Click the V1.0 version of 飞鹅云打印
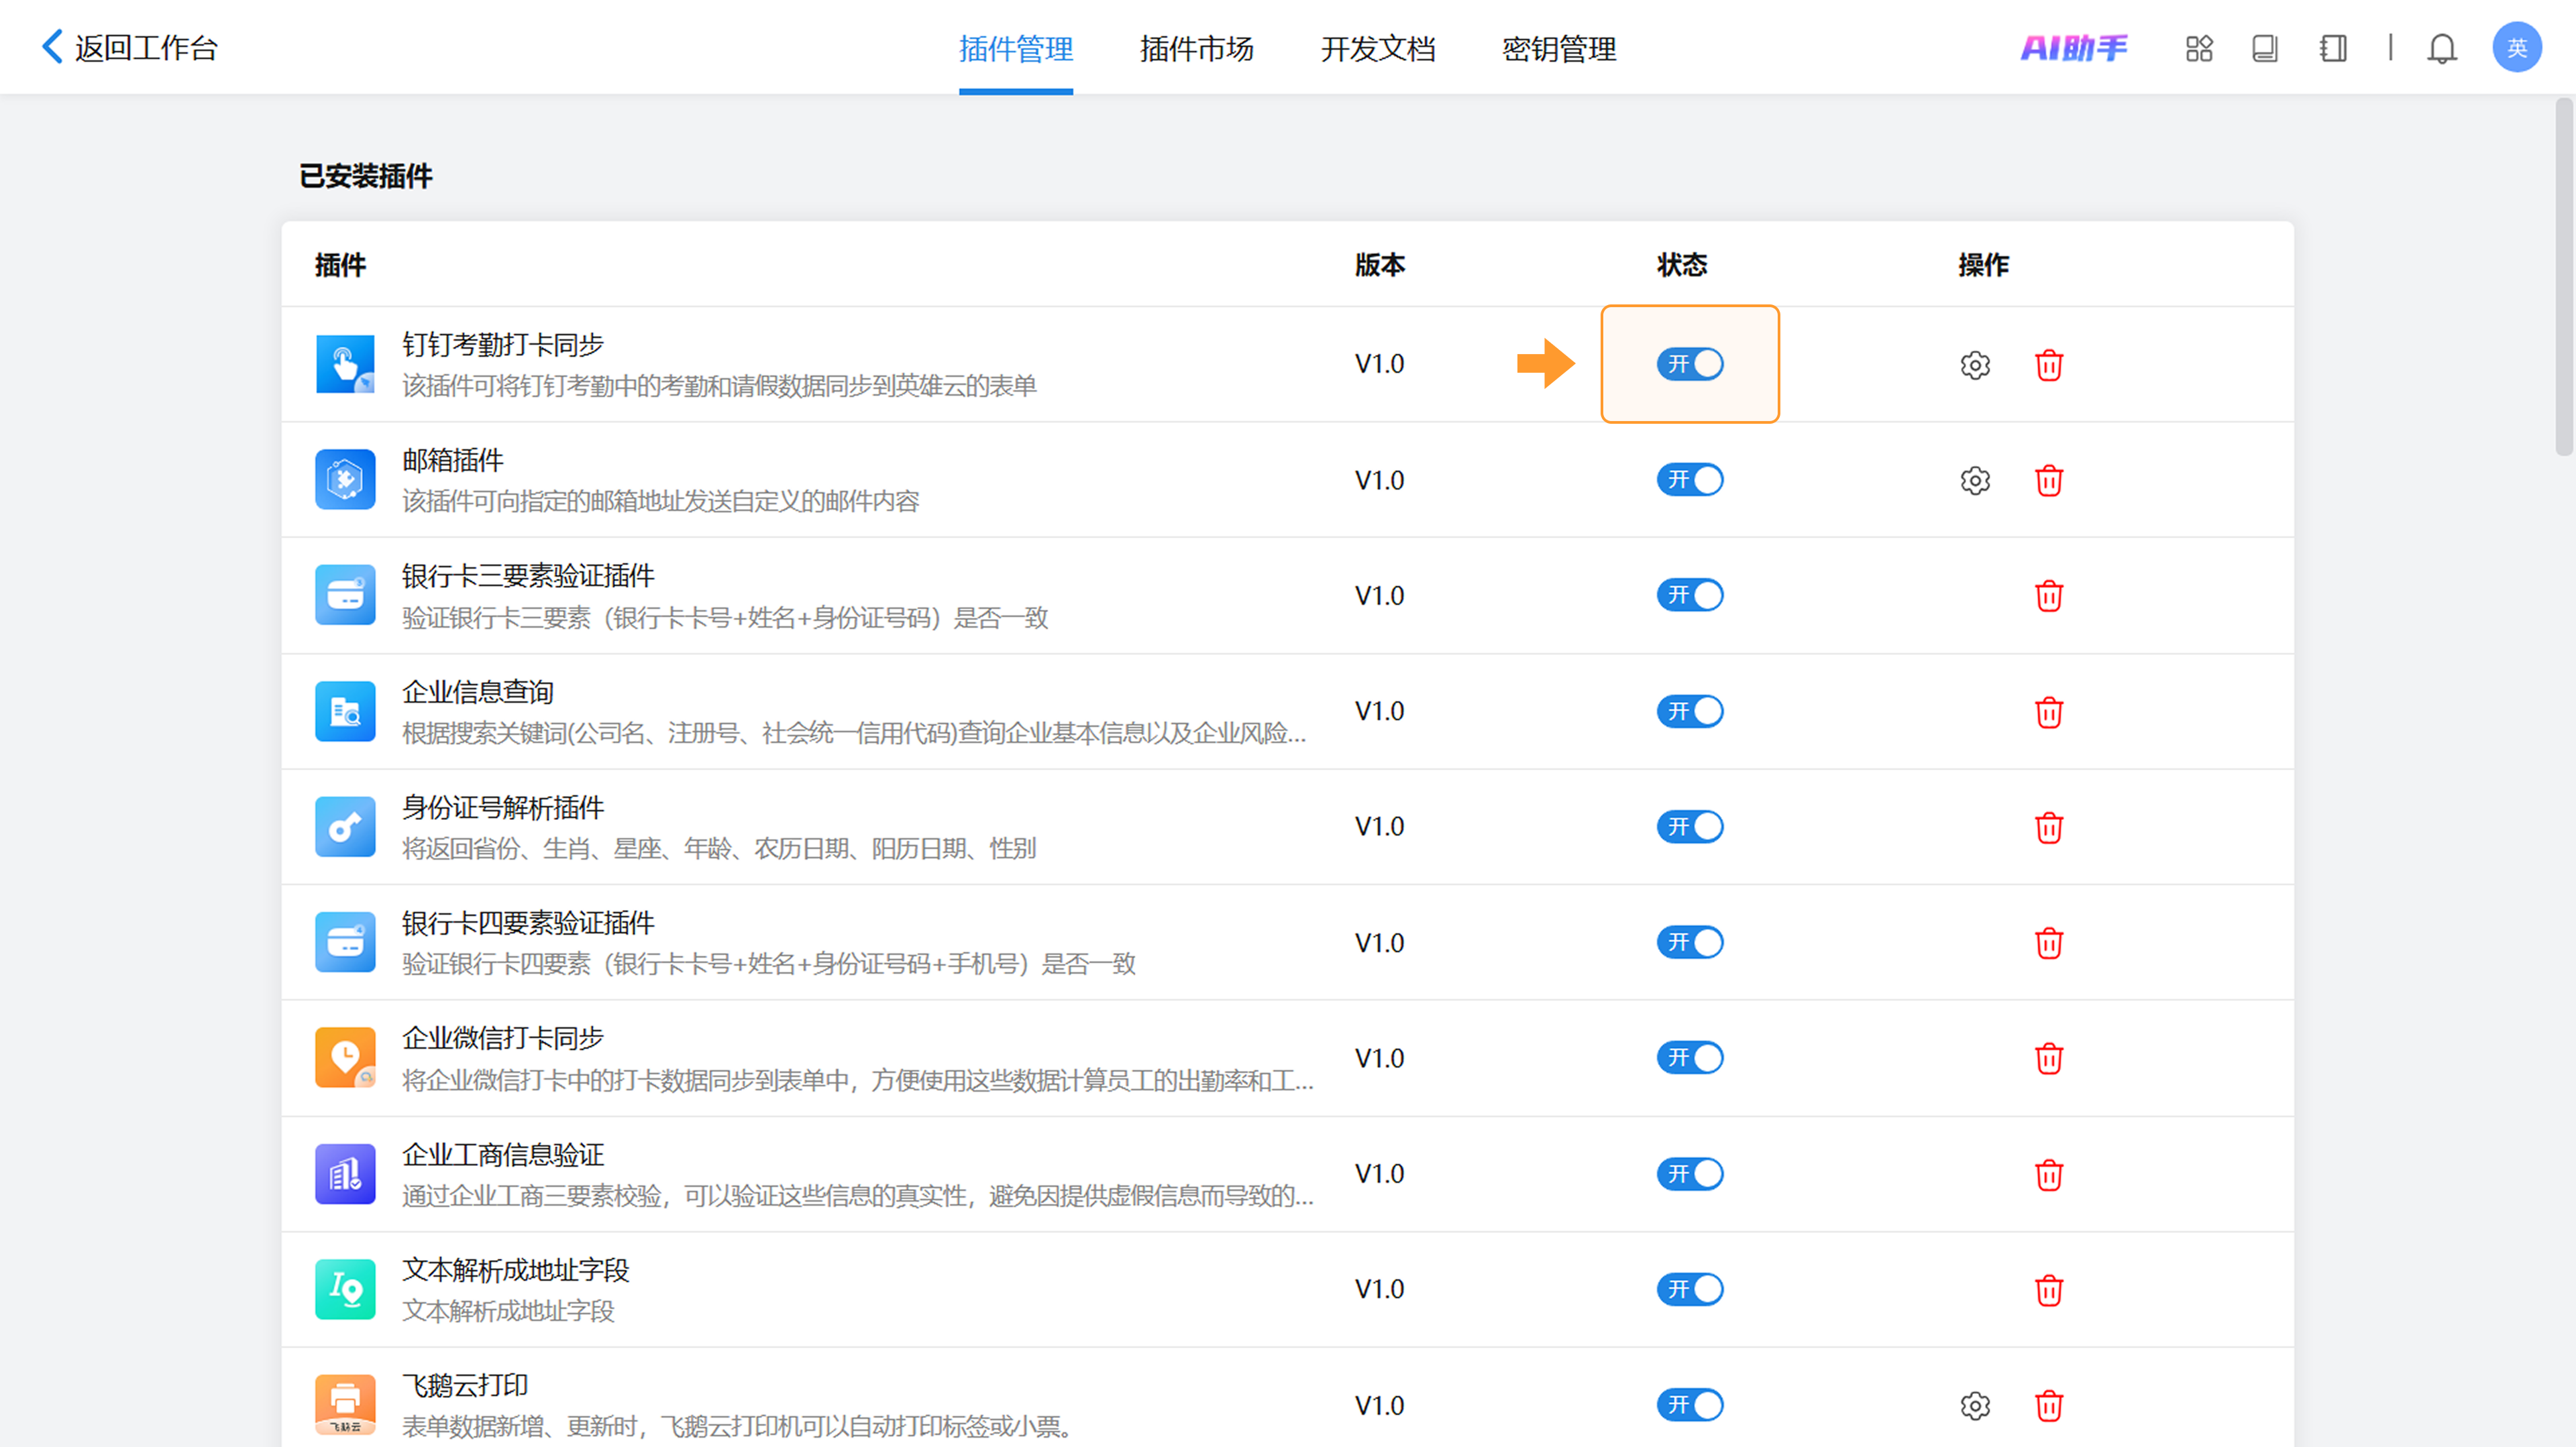Image resolution: width=2576 pixels, height=1447 pixels. click(1379, 1405)
